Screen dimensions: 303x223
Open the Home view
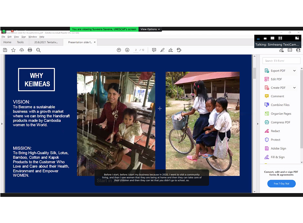[x=7, y=42]
